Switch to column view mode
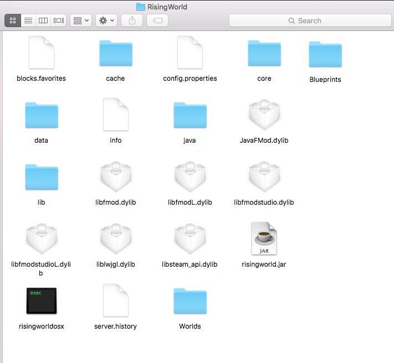The height and width of the screenshot is (363, 394). click(x=43, y=20)
